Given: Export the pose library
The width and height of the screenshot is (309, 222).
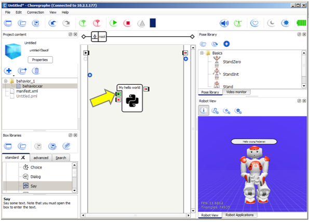Looking at the screenshot, I should point(215,44).
